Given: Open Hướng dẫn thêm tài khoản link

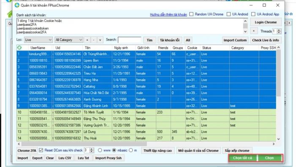Looking at the screenshot, I should [168, 14].
